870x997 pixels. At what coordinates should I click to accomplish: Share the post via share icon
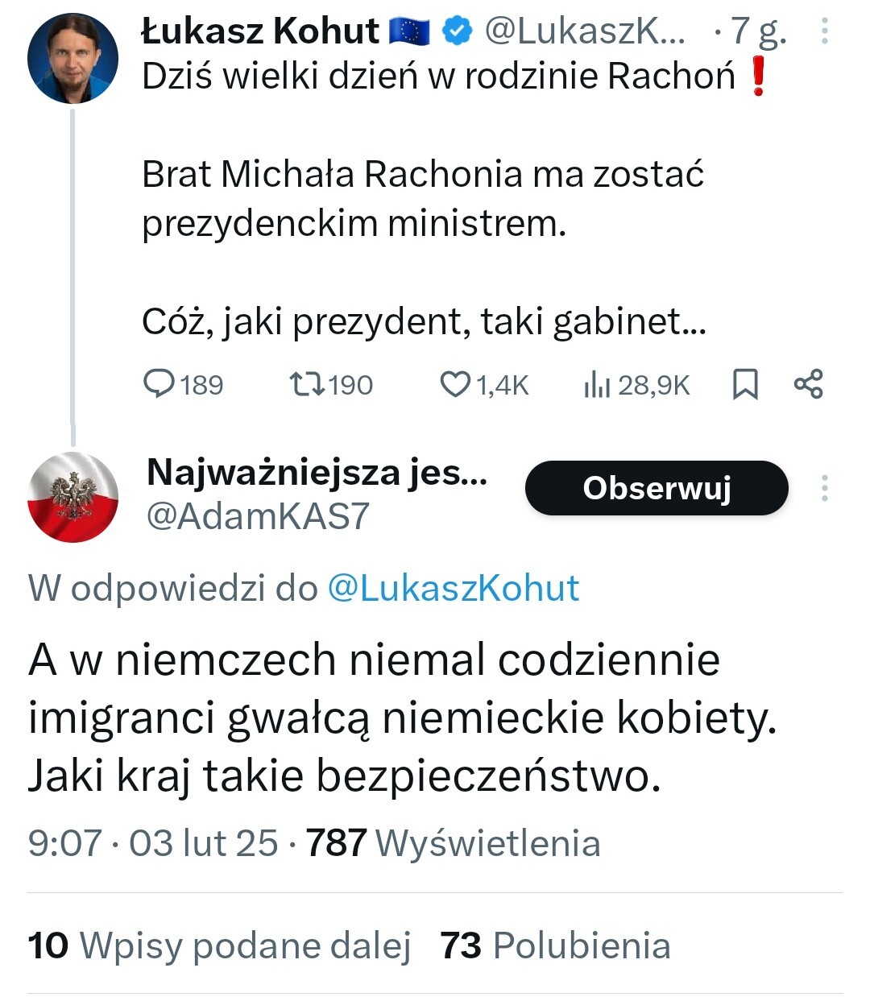(x=808, y=384)
